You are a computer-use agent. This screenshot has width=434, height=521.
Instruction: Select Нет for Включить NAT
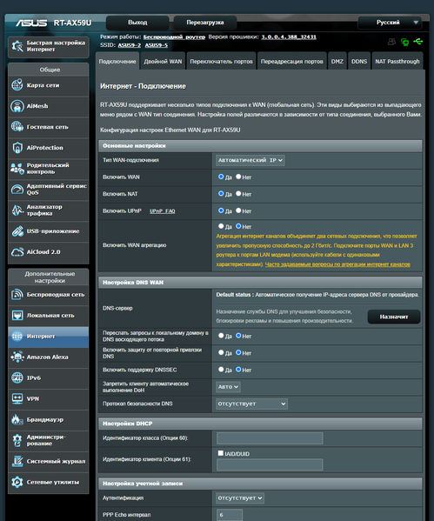click(x=238, y=193)
